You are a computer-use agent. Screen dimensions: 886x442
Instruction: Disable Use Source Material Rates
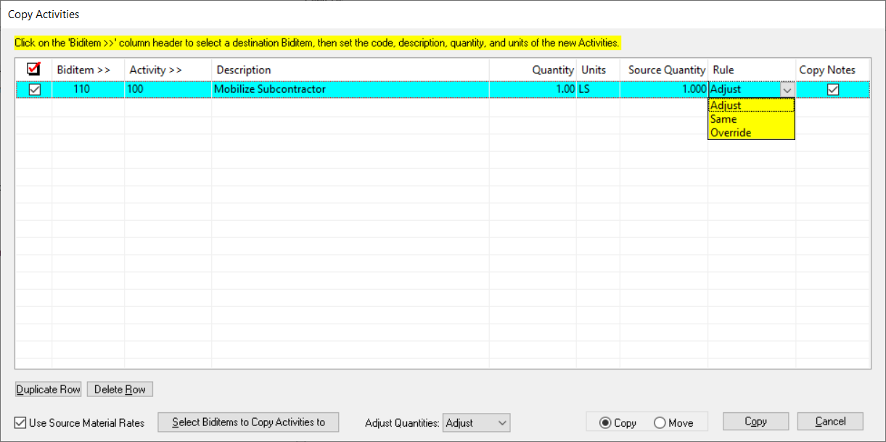18,422
